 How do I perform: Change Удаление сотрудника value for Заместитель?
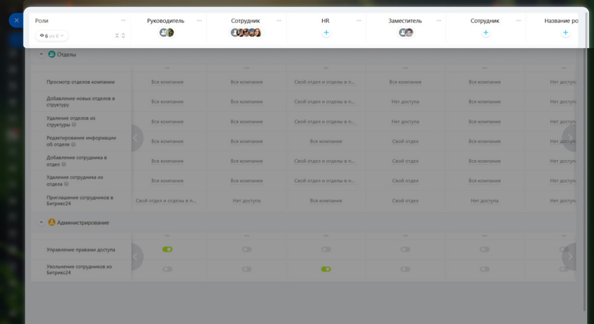(x=405, y=181)
